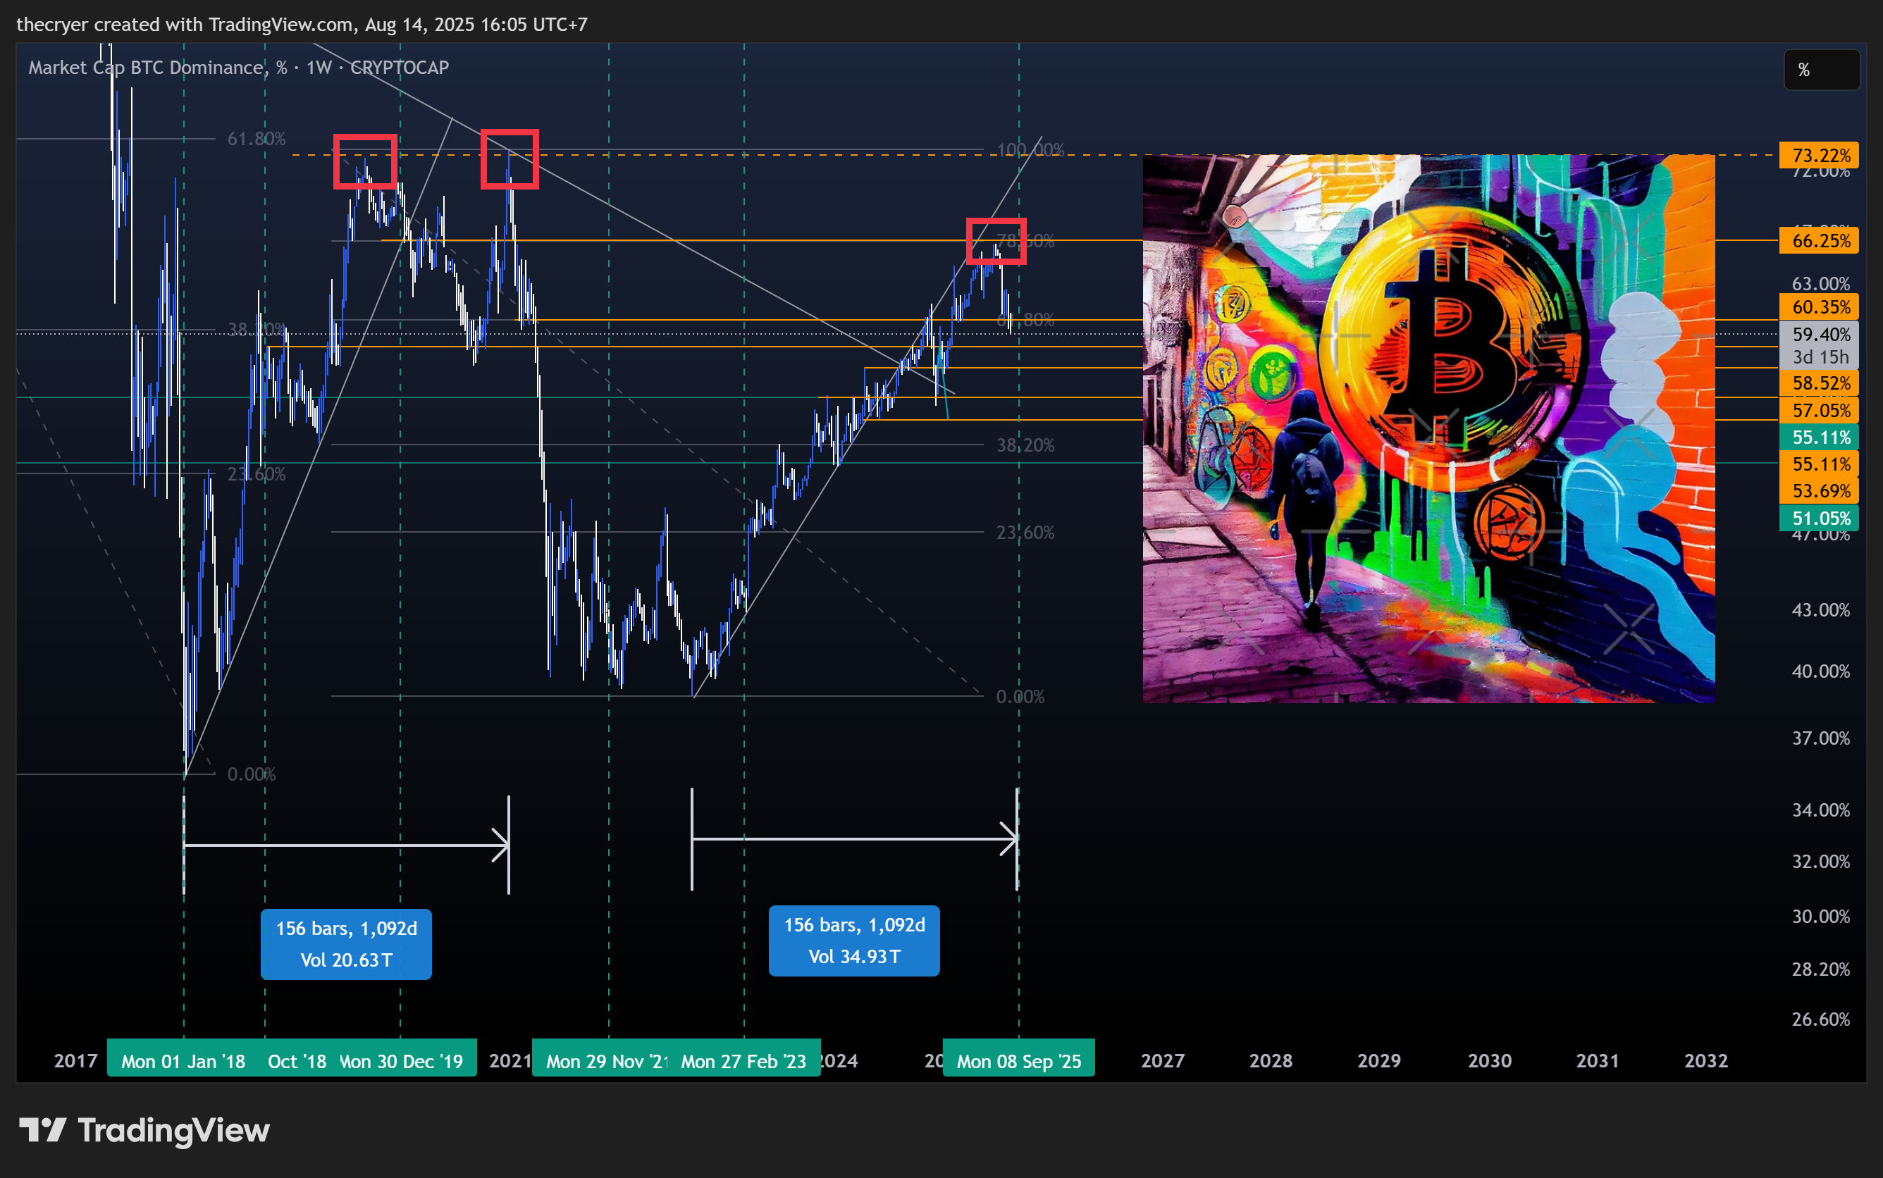Click the 73.22% orange price label

point(1819,155)
